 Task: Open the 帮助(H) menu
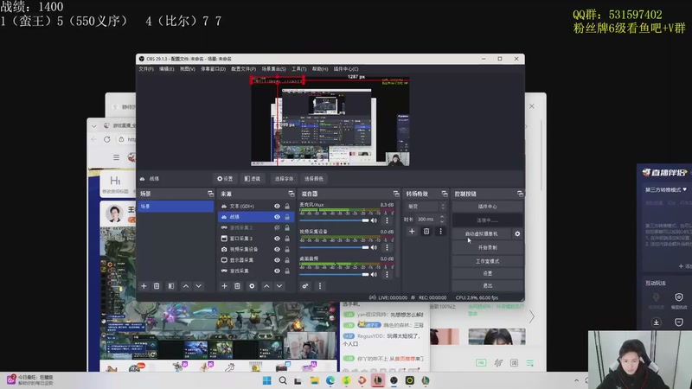(x=320, y=69)
